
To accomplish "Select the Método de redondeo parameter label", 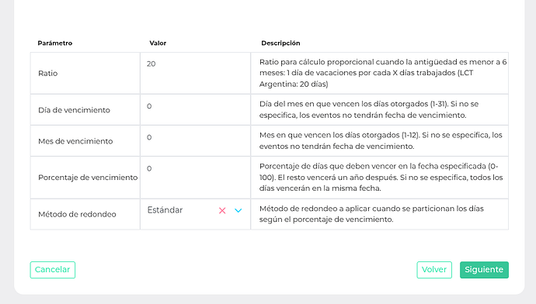I will point(77,214).
